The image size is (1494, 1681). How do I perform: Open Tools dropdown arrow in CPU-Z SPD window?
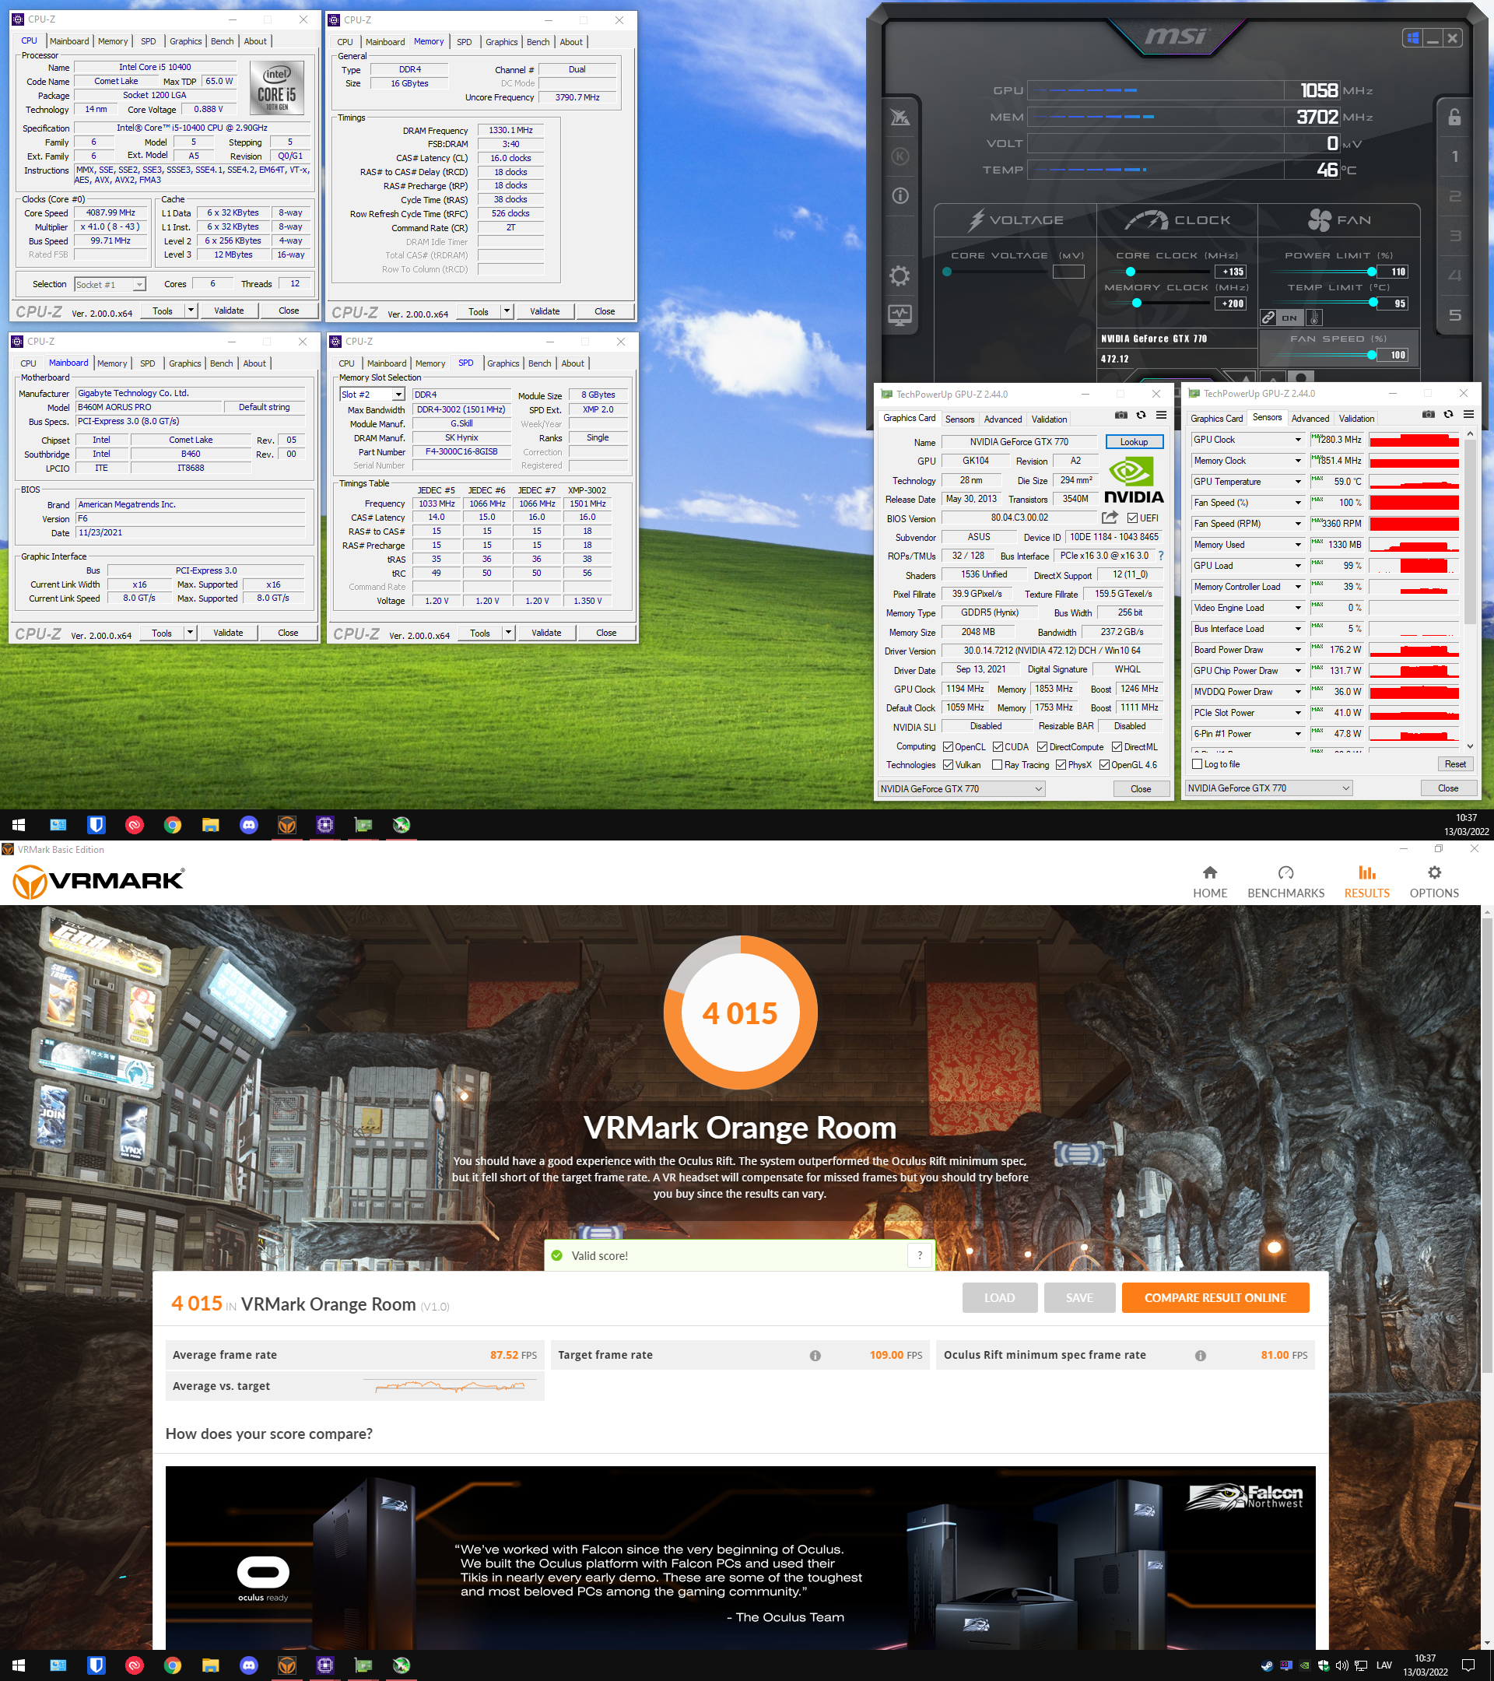[x=508, y=633]
